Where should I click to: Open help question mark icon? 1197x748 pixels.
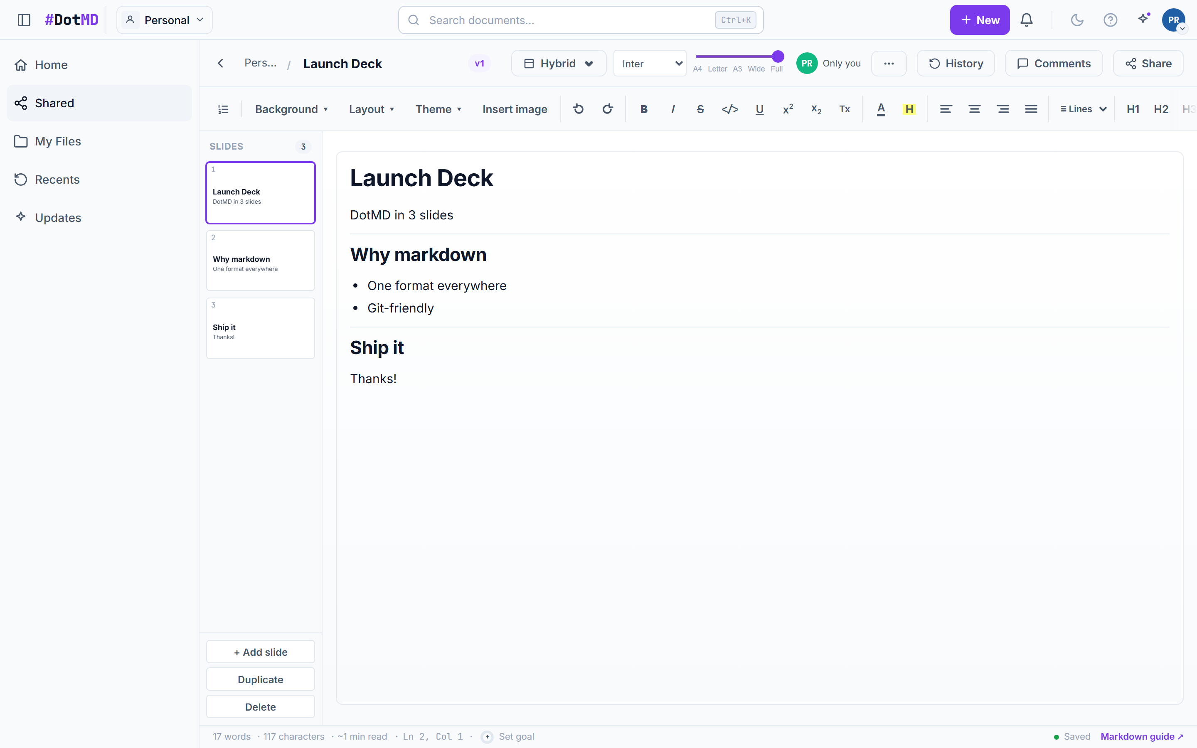1111,20
